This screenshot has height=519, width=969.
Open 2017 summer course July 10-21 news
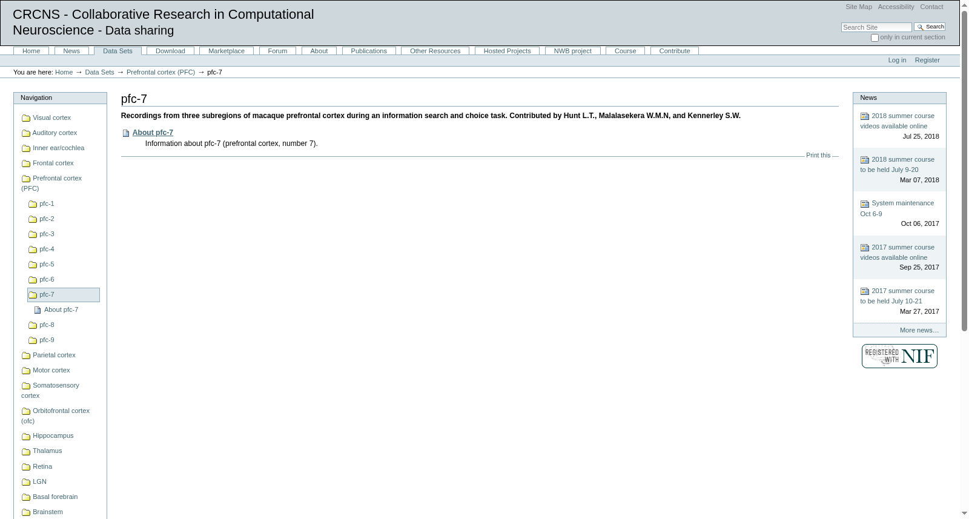pyautogui.click(x=898, y=296)
